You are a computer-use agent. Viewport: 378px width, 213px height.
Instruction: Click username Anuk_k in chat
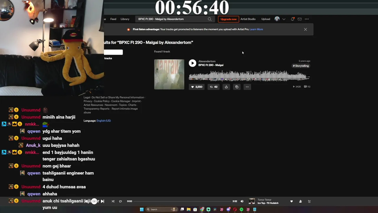click(x=33, y=145)
